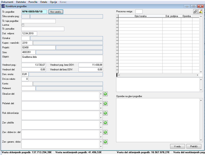
Task: Click the Dni za valuto field
Action: coord(25,79)
